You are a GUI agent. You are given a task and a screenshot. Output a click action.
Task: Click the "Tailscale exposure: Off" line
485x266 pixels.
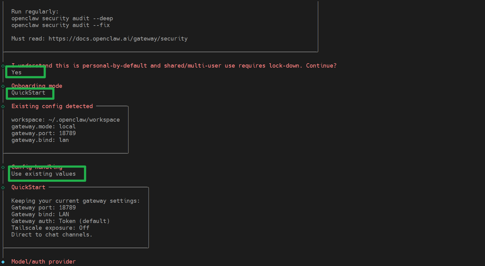pyautogui.click(x=50, y=228)
